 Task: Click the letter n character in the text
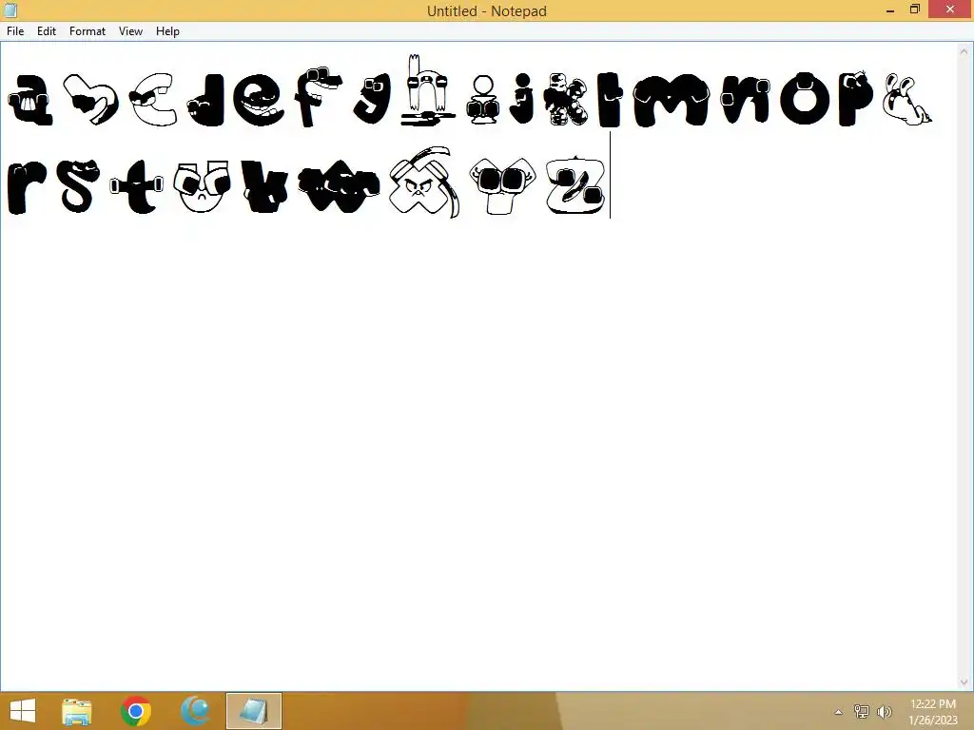coord(746,100)
